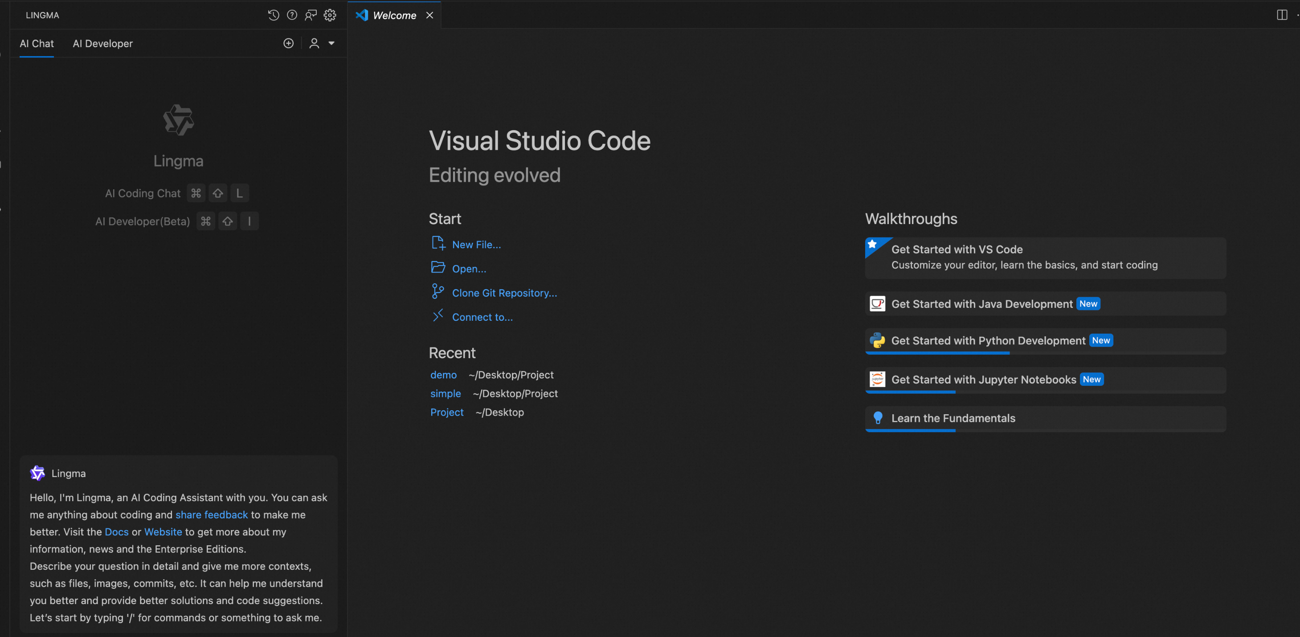This screenshot has height=637, width=1300.
Task: Click the Lingma help question-mark icon
Action: point(292,15)
